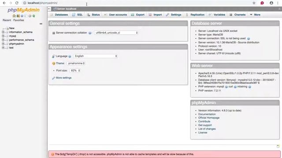Open the gear navigation settings icon in sidebar
This screenshot has height=158, width=282.
pyautogui.click(x=30, y=16)
